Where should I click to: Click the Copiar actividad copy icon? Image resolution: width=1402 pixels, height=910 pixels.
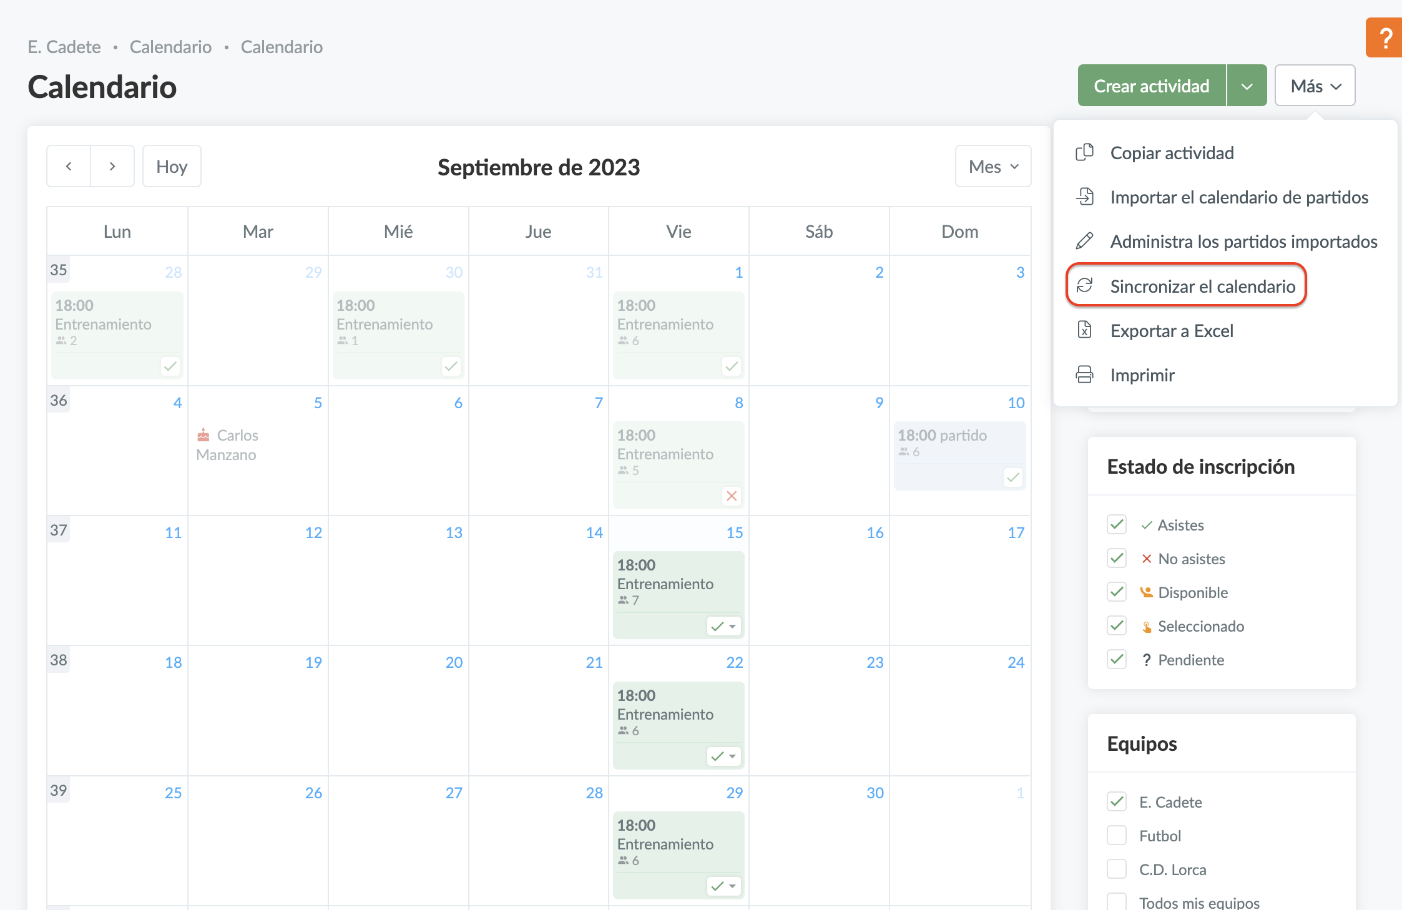[1085, 152]
